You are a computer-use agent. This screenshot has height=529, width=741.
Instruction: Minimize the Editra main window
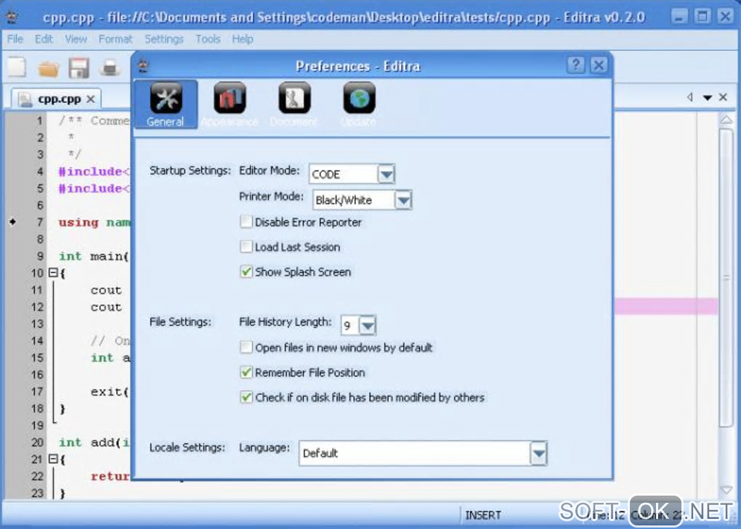679,17
